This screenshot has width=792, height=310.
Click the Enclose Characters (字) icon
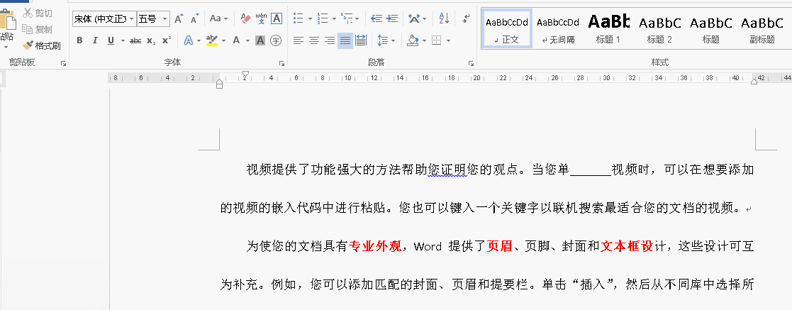coord(275,40)
